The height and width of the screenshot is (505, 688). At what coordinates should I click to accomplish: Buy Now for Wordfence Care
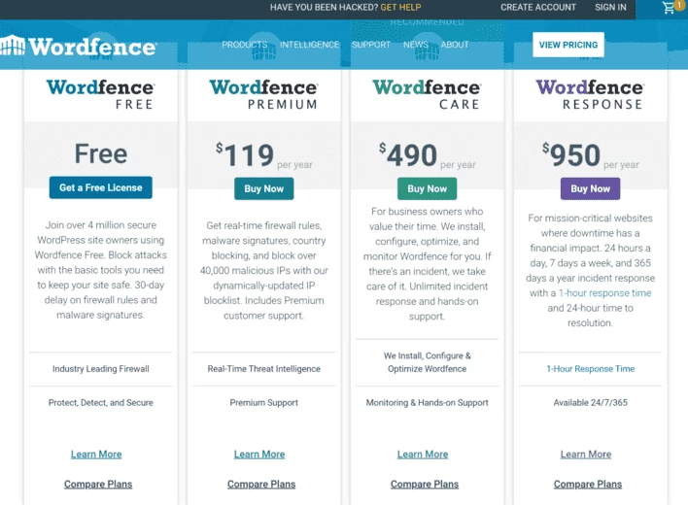(x=427, y=188)
